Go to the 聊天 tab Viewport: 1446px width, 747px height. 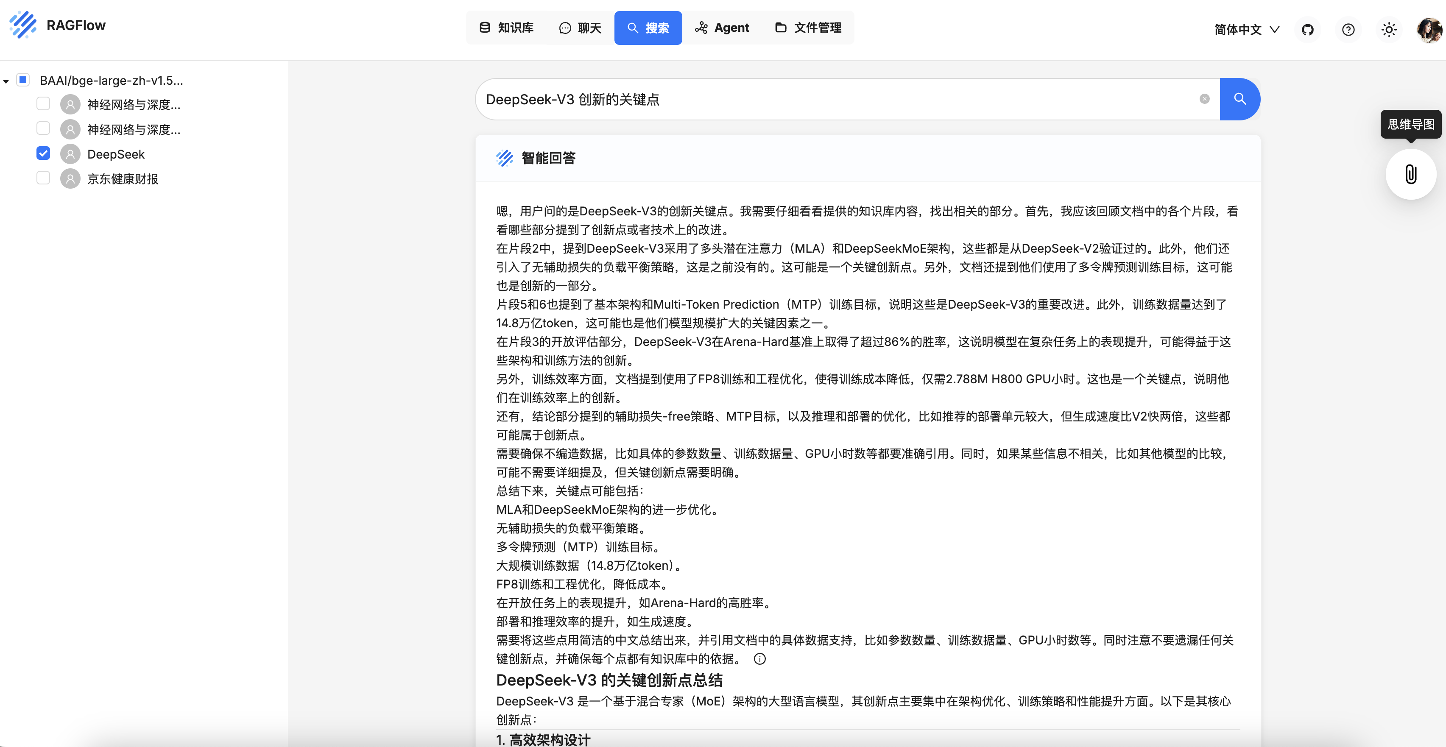581,28
